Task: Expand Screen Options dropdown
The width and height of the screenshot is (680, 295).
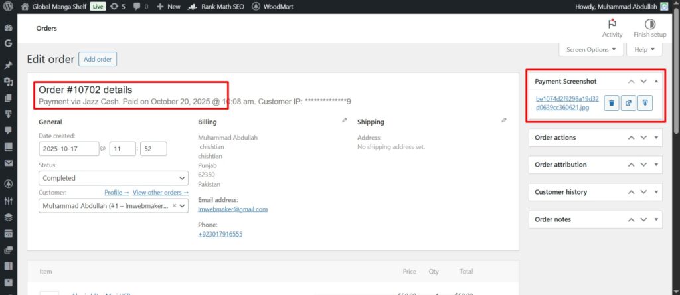Action: 591,49
